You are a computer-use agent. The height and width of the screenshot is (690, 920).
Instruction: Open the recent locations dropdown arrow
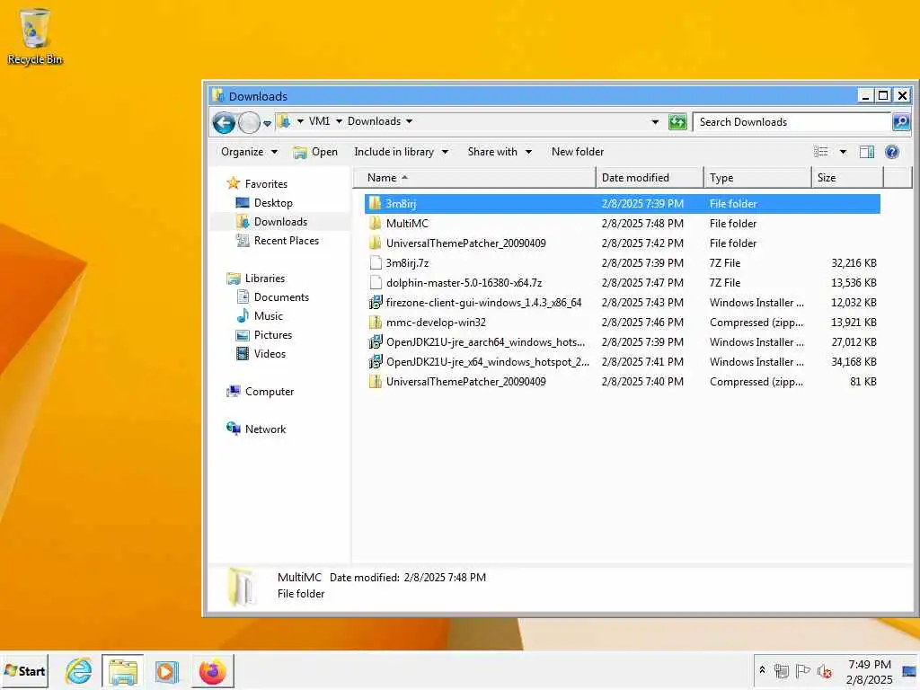(267, 123)
